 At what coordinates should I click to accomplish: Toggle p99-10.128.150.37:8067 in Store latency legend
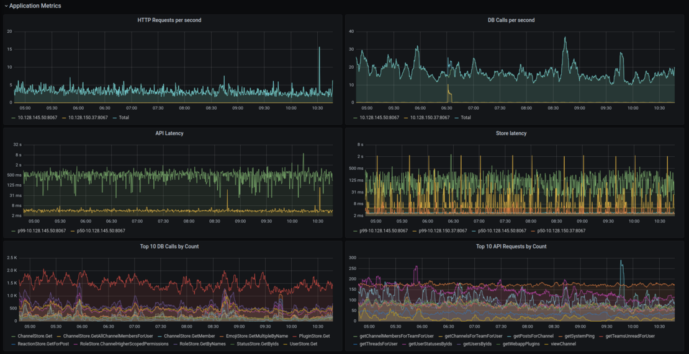[444, 231]
